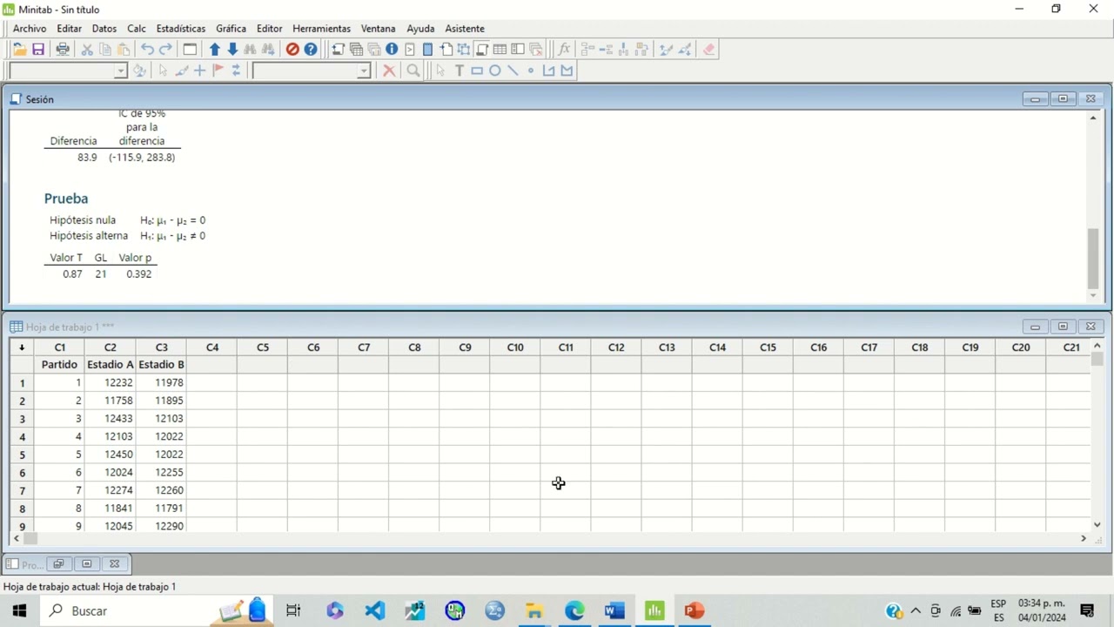This screenshot has width=1114, height=627.
Task: Maximize the Sesión window
Action: pyautogui.click(x=1063, y=99)
